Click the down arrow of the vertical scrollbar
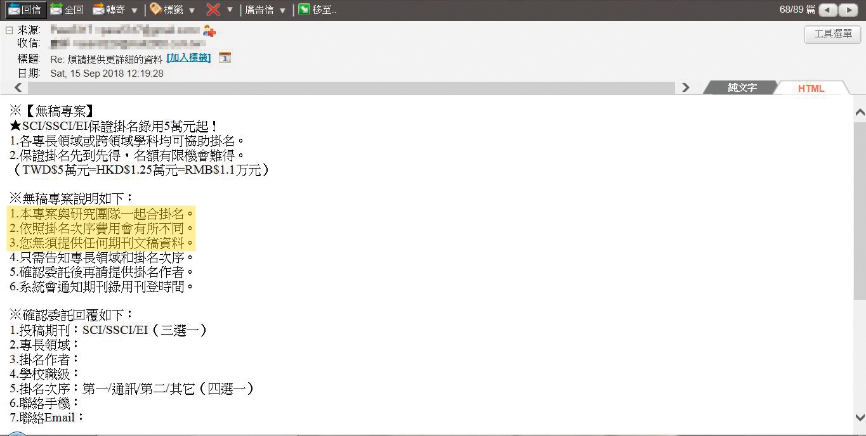Image resolution: width=866 pixels, height=436 pixels. pyautogui.click(x=860, y=418)
